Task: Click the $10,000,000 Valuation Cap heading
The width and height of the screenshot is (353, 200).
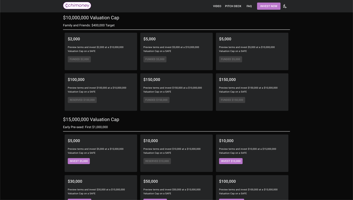Action: pyautogui.click(x=91, y=18)
